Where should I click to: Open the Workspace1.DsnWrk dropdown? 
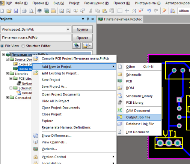coord(68,30)
